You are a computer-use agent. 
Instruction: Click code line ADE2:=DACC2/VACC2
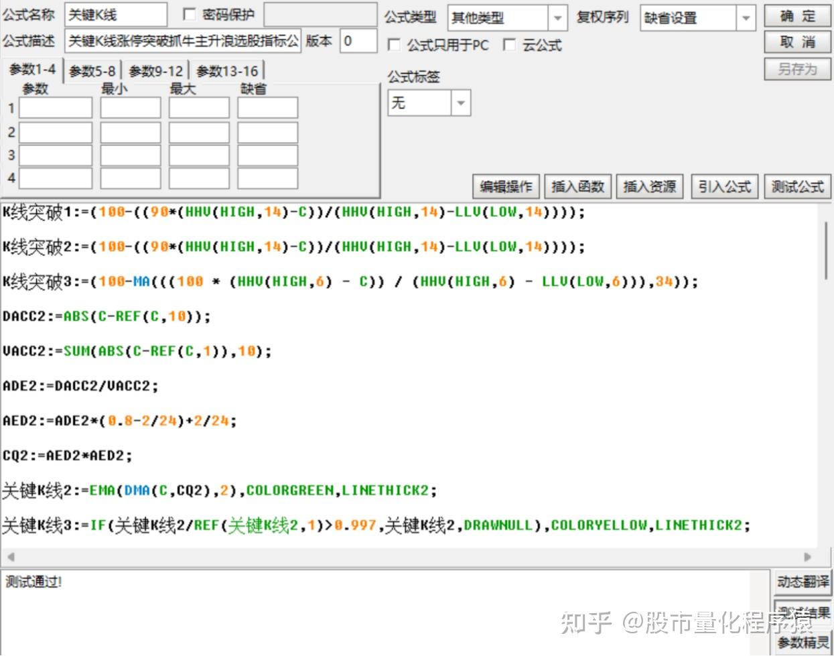(80, 386)
